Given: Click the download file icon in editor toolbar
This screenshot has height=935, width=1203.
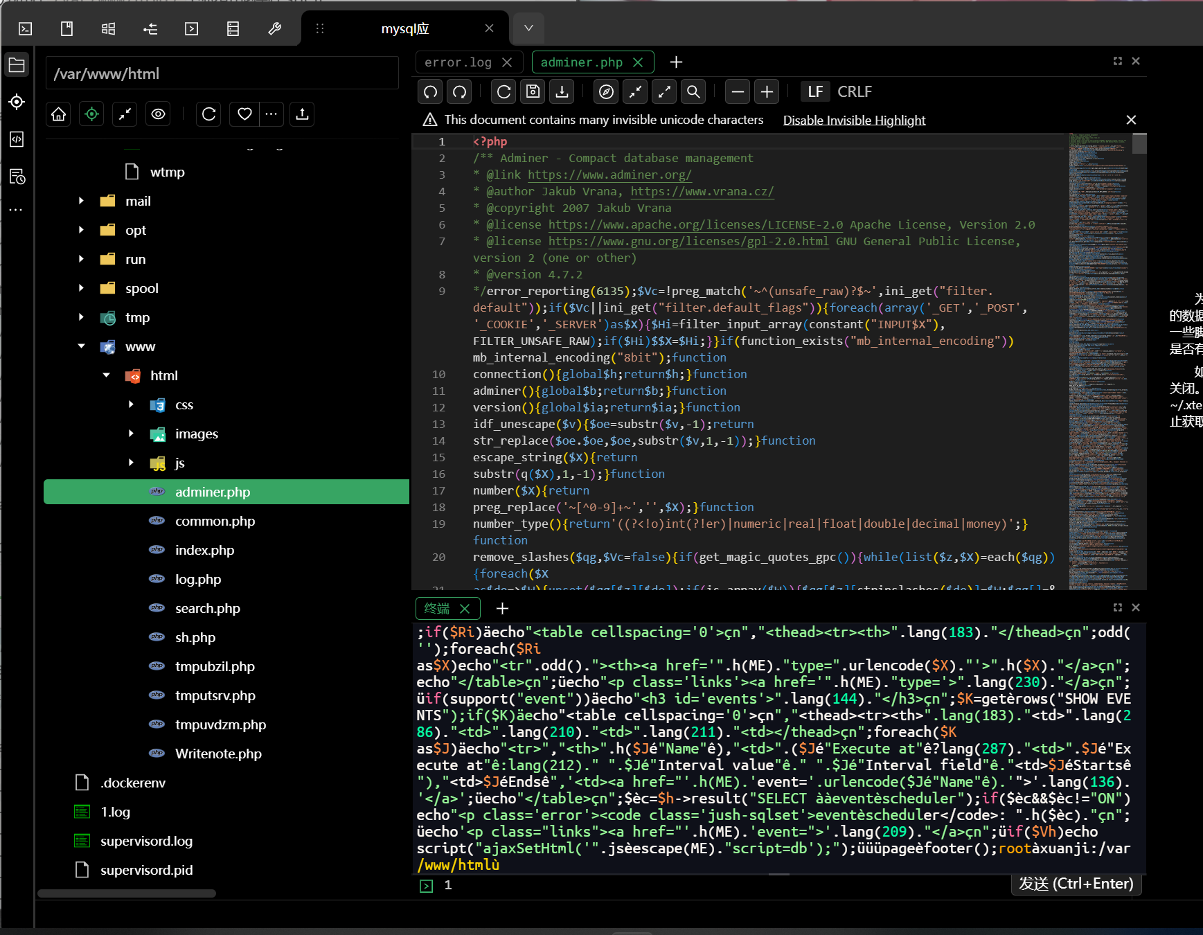Looking at the screenshot, I should [562, 91].
